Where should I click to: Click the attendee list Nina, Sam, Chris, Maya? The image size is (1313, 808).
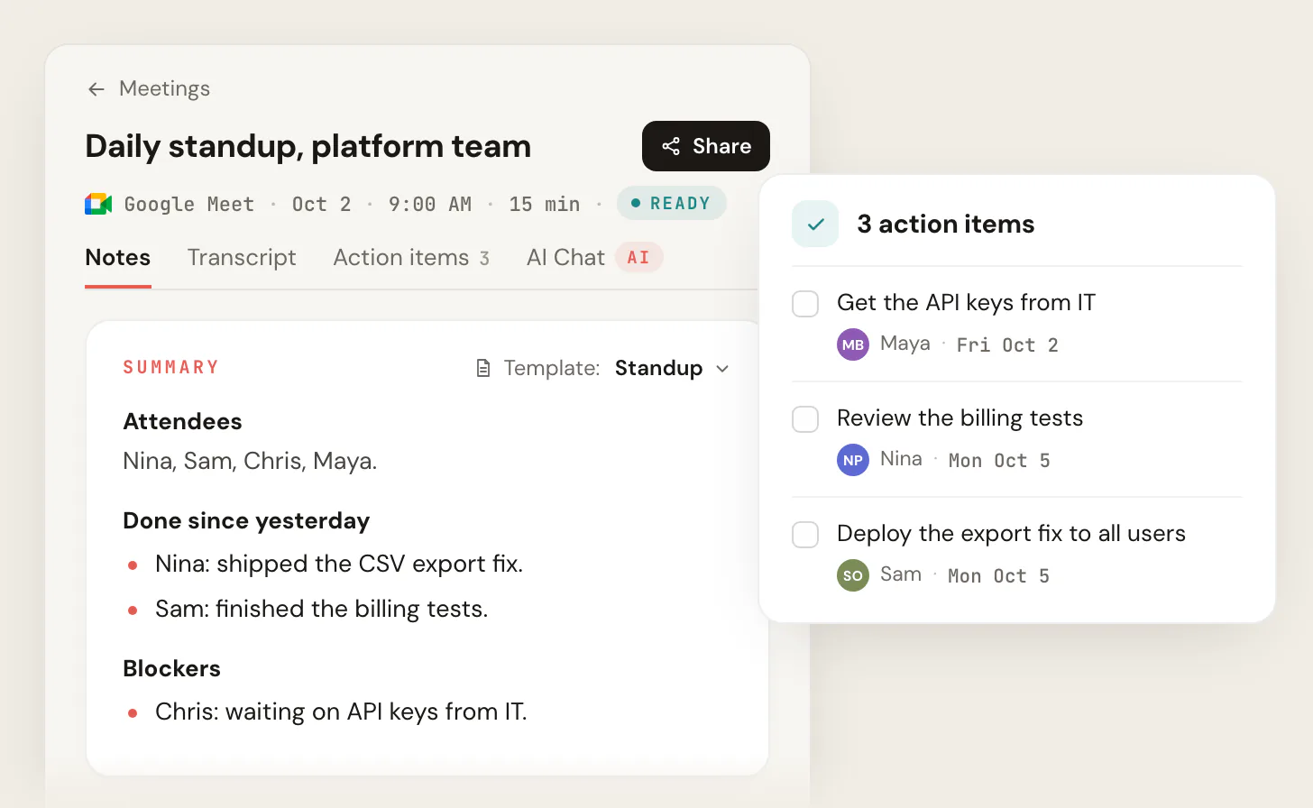250,461
